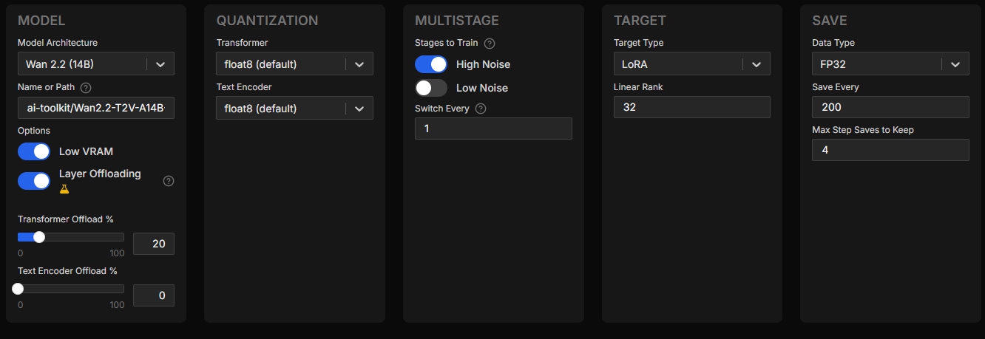
Task: Click the experimental flask icon under Layer Offloading
Action: click(x=64, y=189)
